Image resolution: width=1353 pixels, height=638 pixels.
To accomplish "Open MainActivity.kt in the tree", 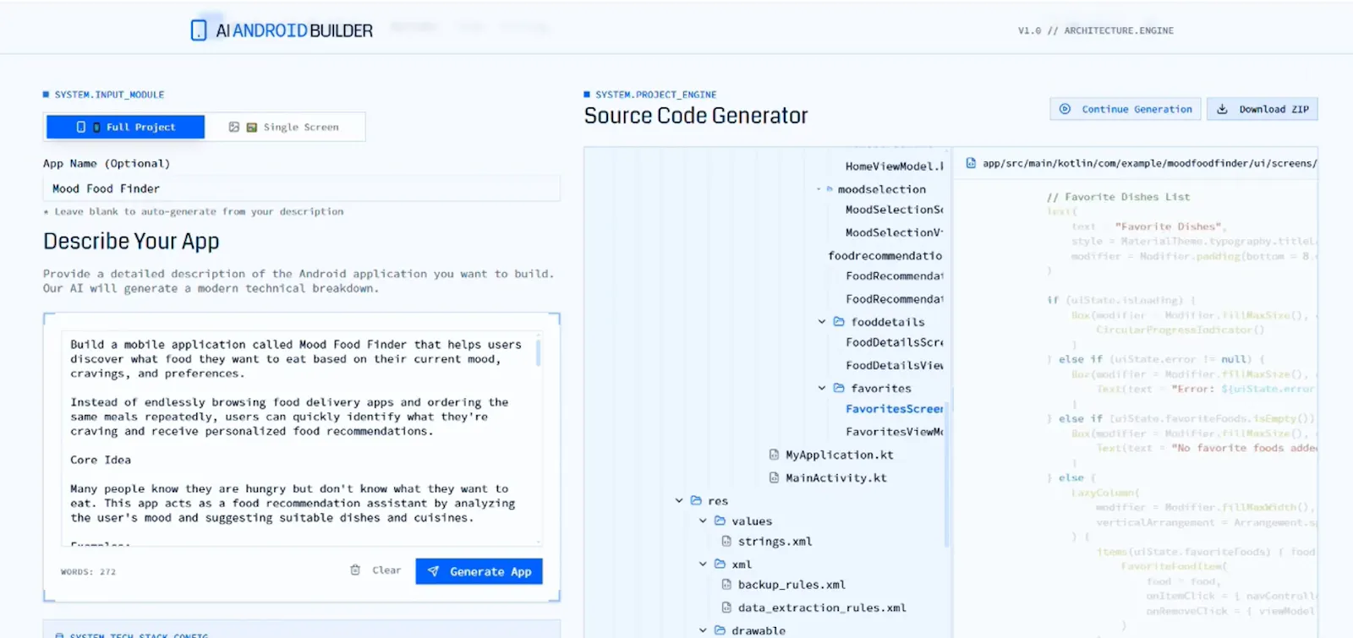I will pos(836,477).
